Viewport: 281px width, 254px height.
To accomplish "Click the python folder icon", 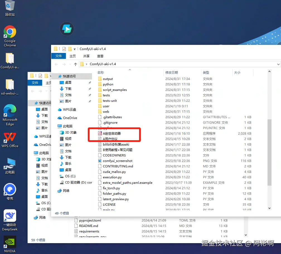I will point(100,84).
